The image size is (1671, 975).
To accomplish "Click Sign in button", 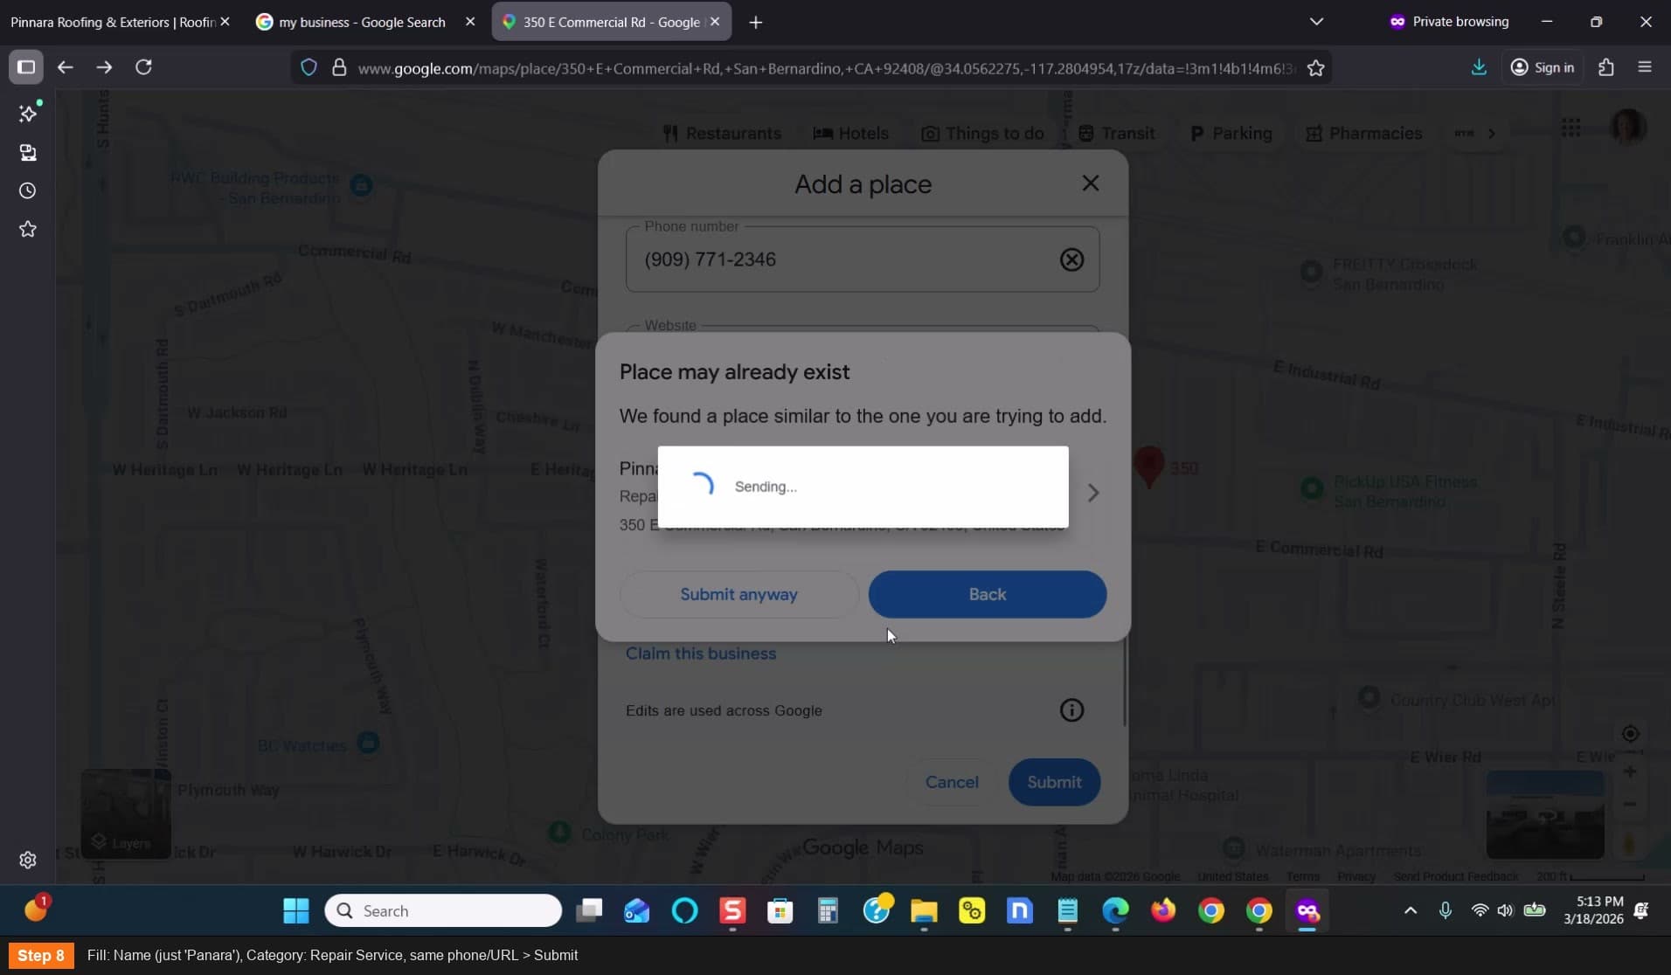I will (1543, 67).
